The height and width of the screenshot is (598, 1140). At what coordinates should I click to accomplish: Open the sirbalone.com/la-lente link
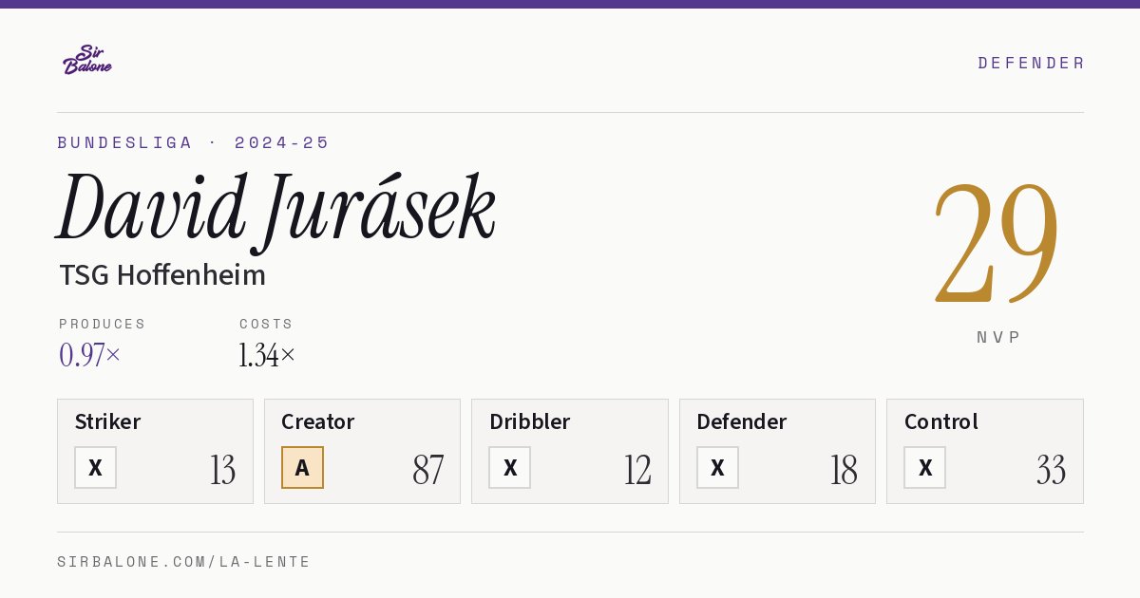click(x=184, y=562)
